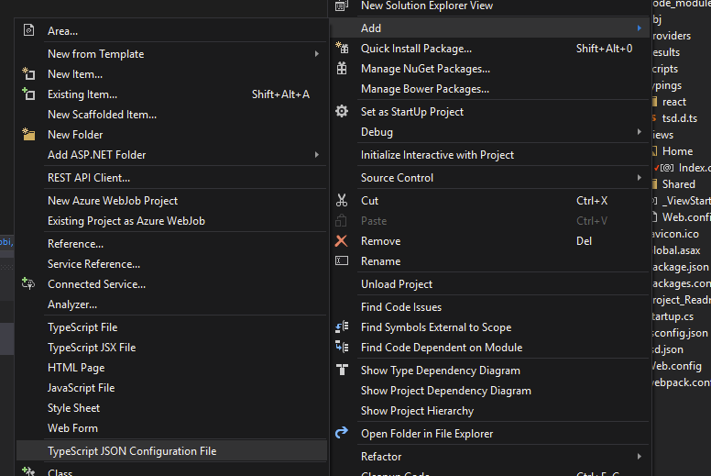Image resolution: width=711 pixels, height=476 pixels.
Task: Expand the Debug submenu arrow
Action: click(x=640, y=131)
